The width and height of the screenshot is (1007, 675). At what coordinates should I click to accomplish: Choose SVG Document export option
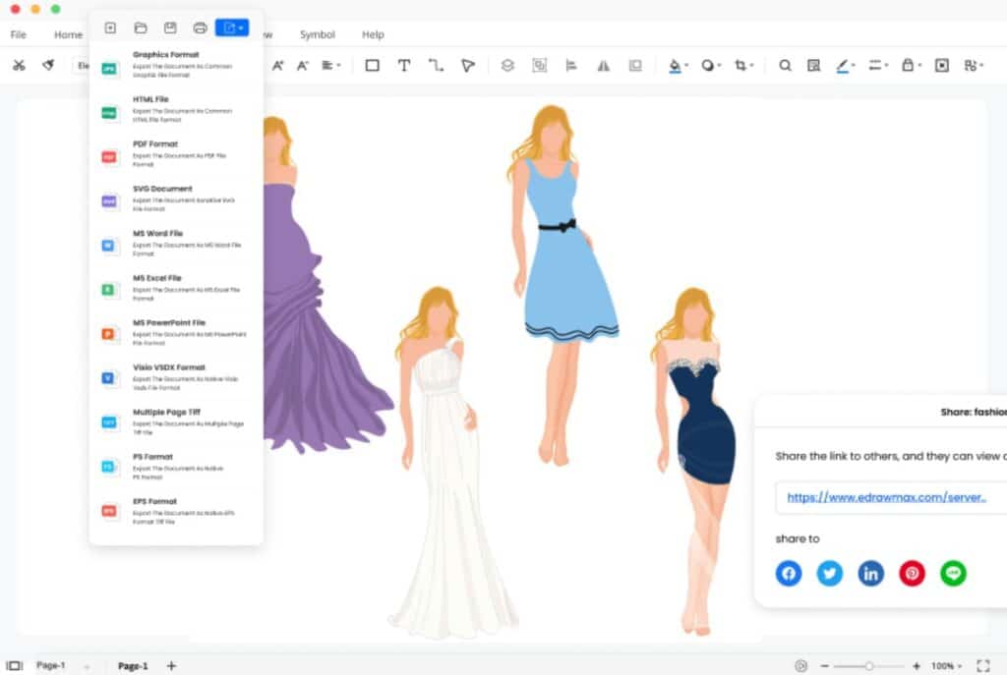coord(175,198)
